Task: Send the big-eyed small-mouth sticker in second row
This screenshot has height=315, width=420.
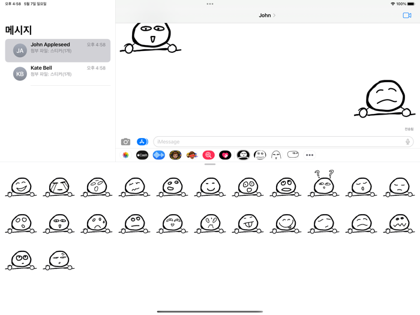Action: pos(21,224)
